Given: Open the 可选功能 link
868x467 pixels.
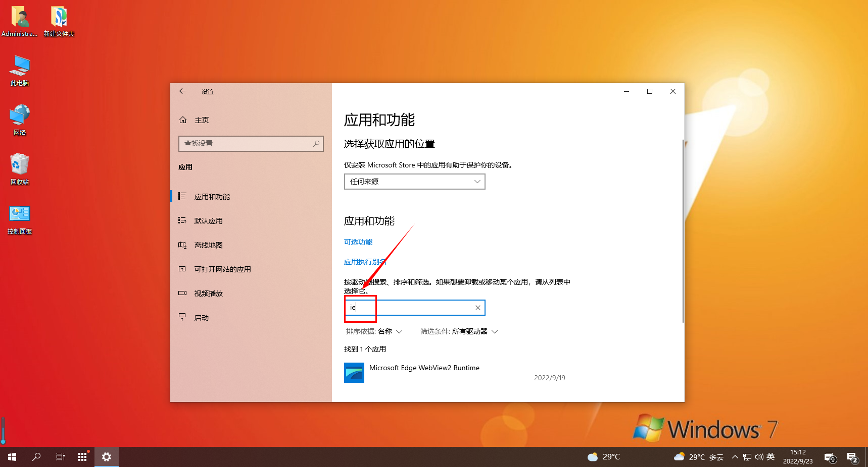Looking at the screenshot, I should point(358,242).
